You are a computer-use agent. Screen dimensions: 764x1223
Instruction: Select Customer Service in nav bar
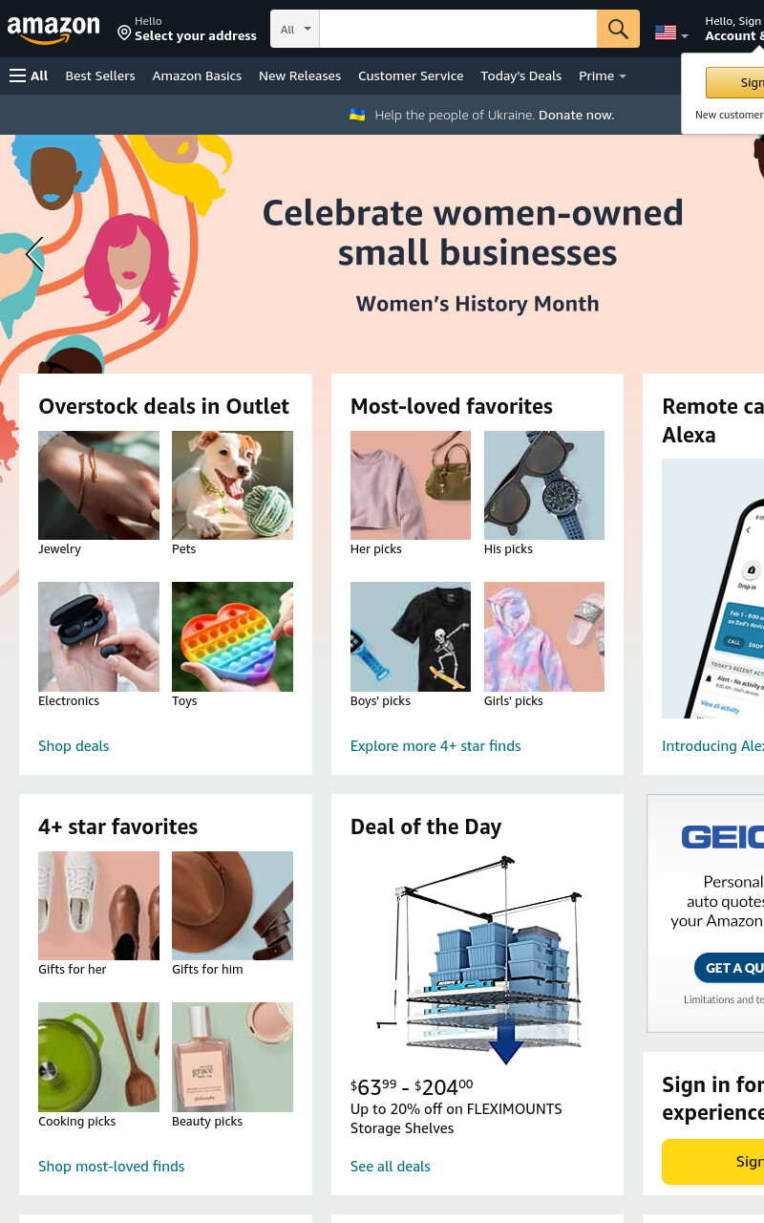(411, 75)
